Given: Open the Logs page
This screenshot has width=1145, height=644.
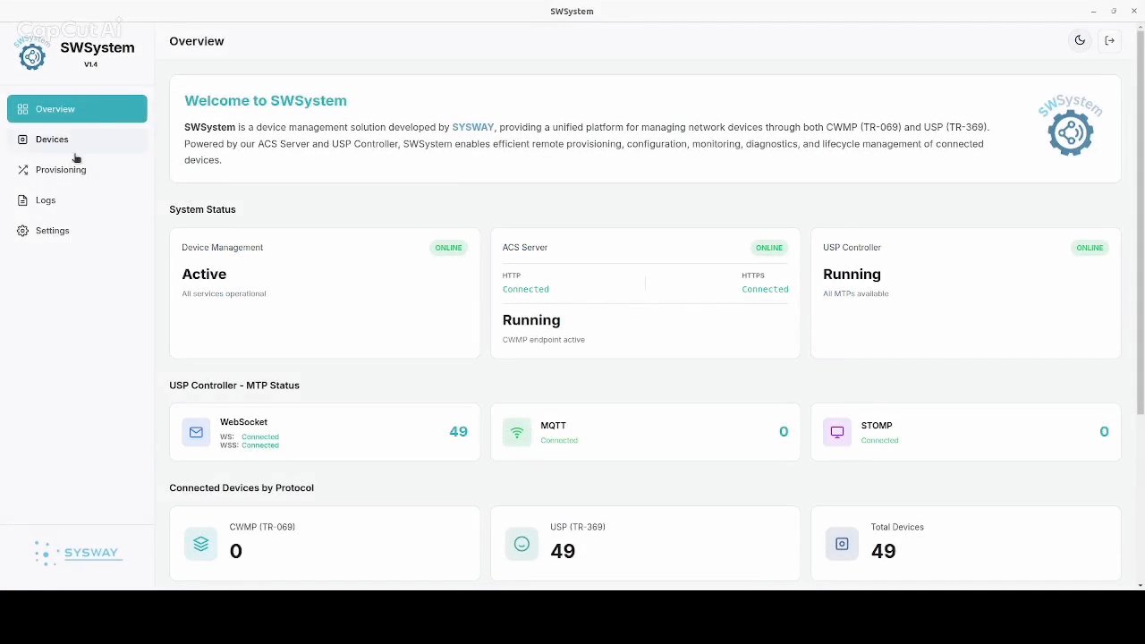Looking at the screenshot, I should click(x=77, y=200).
